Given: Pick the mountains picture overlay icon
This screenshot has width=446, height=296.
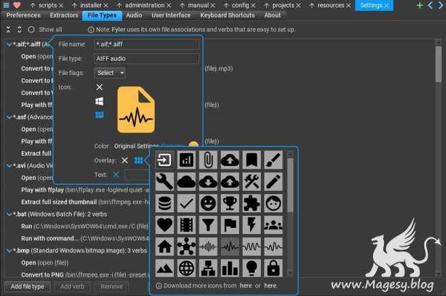Looking at the screenshot, I should 164,268.
